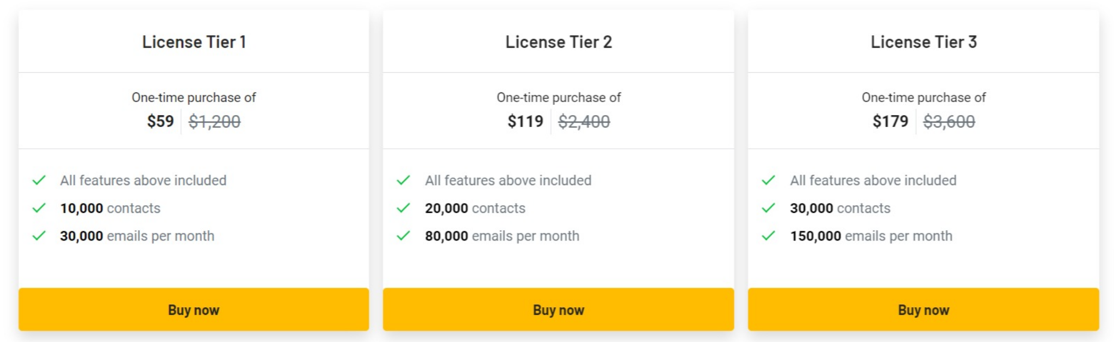The image size is (1114, 342).
Task: Click Buy now for License Tier 1
Action: [x=194, y=309]
